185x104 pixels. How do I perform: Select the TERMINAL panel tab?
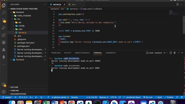pyautogui.click(x=98, y=53)
